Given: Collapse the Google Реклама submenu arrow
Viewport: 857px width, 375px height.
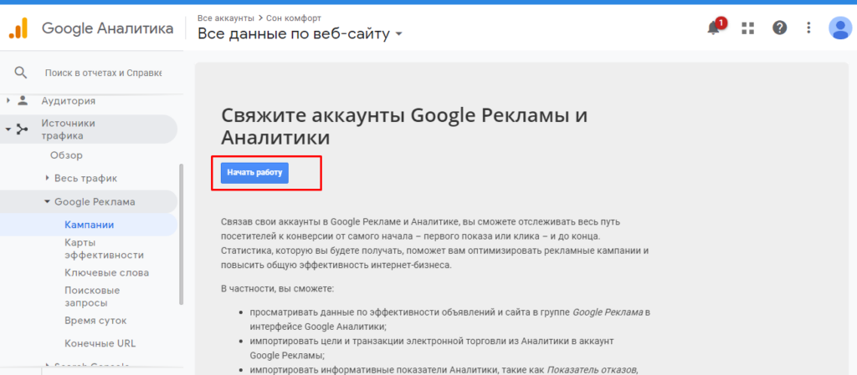Looking at the screenshot, I should (x=48, y=201).
